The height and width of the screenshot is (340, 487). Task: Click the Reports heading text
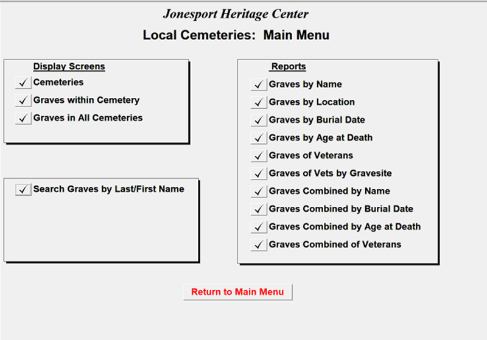(289, 66)
